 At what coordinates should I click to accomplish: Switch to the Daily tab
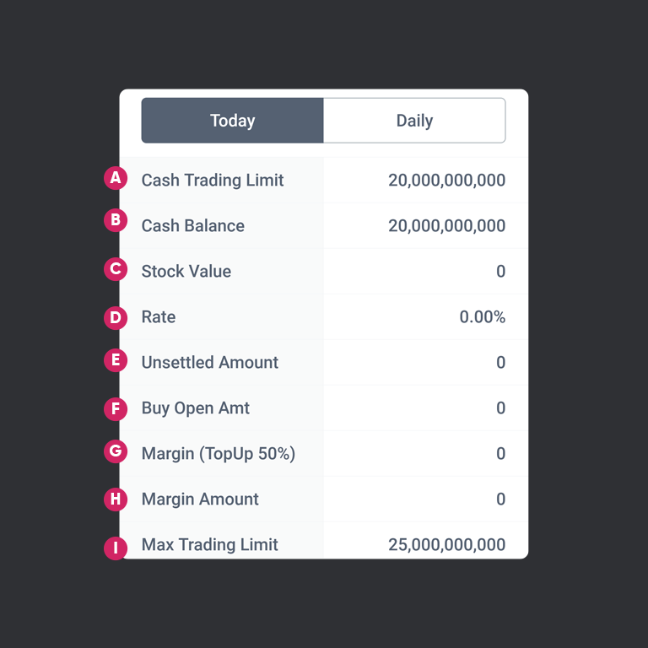pyautogui.click(x=414, y=121)
